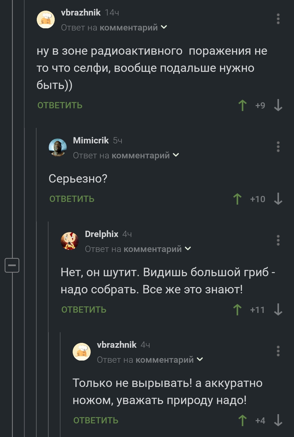Collapse the comment thread with minus box
Screen dimensions: 294x437
pos(12,265)
